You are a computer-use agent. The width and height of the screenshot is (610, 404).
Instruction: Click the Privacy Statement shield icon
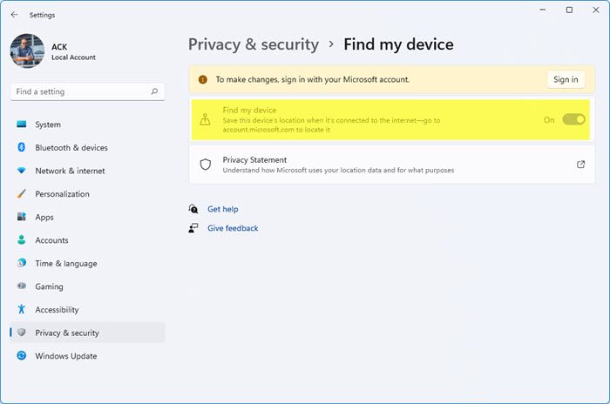pos(206,165)
